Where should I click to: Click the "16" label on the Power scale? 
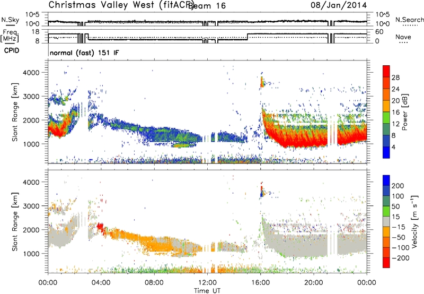pyautogui.click(x=395, y=113)
